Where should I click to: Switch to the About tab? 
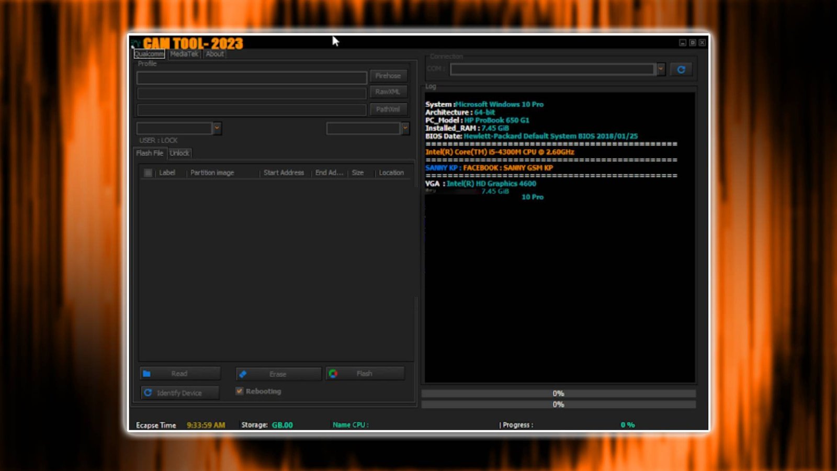coord(214,54)
